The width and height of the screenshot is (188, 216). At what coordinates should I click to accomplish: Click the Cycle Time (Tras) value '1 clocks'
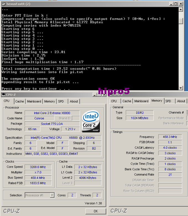click(170, 164)
